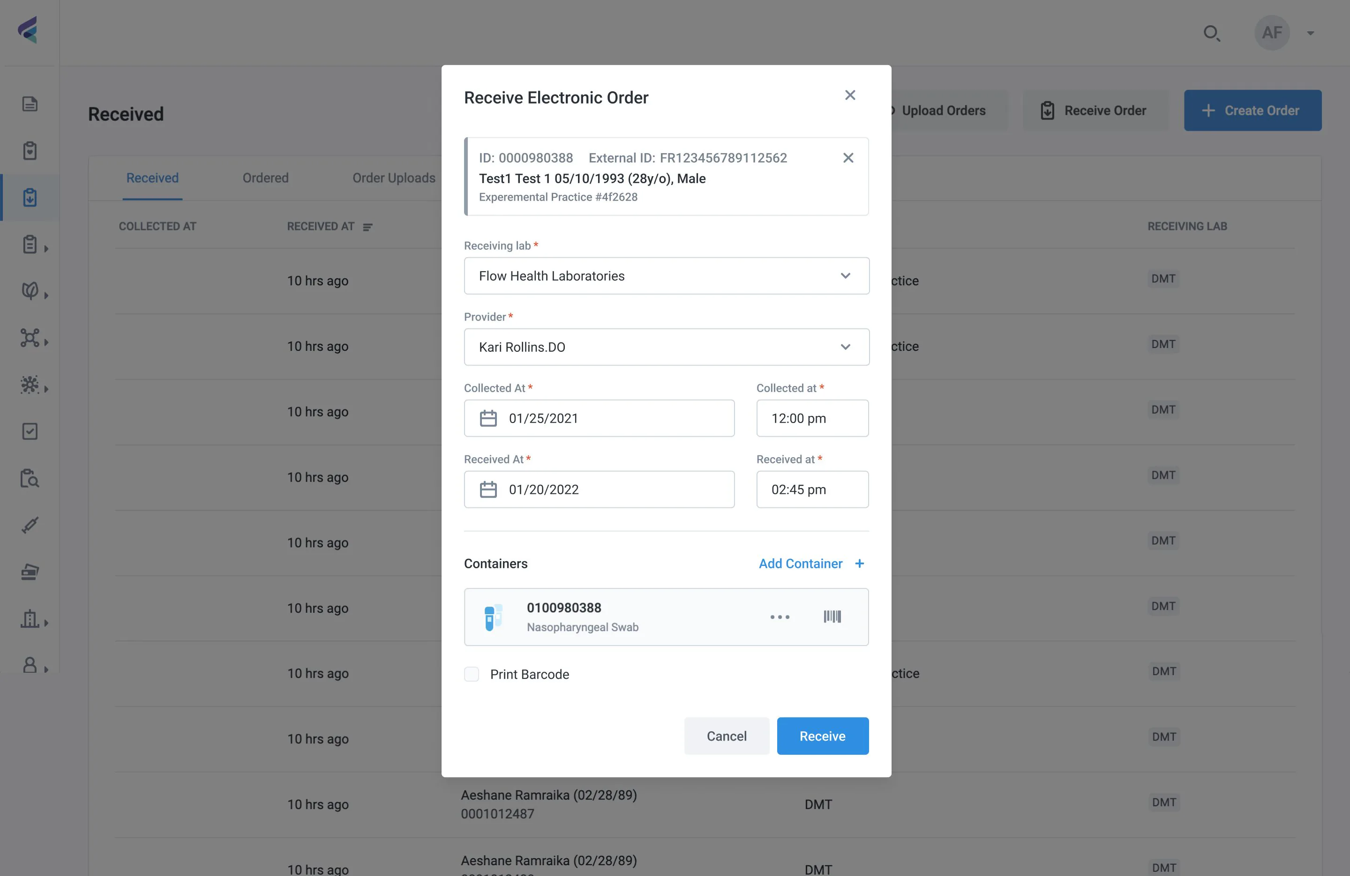1350x876 pixels.
Task: Open the clipboard search sidebar icon
Action: pyautogui.click(x=30, y=478)
